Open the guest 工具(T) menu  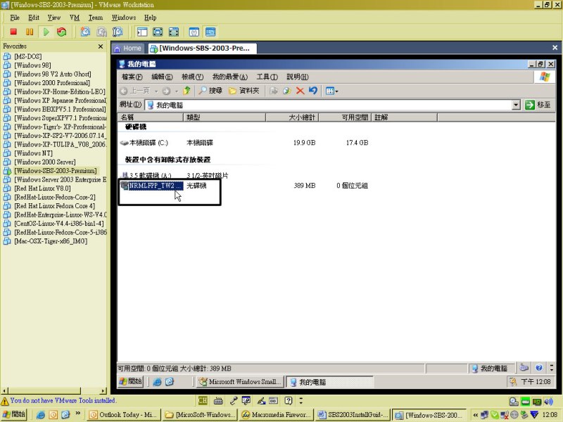(267, 77)
